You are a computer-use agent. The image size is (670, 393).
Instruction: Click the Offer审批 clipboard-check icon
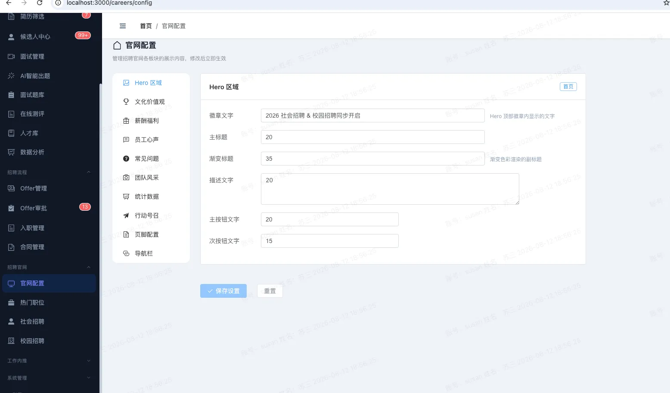pyautogui.click(x=11, y=208)
